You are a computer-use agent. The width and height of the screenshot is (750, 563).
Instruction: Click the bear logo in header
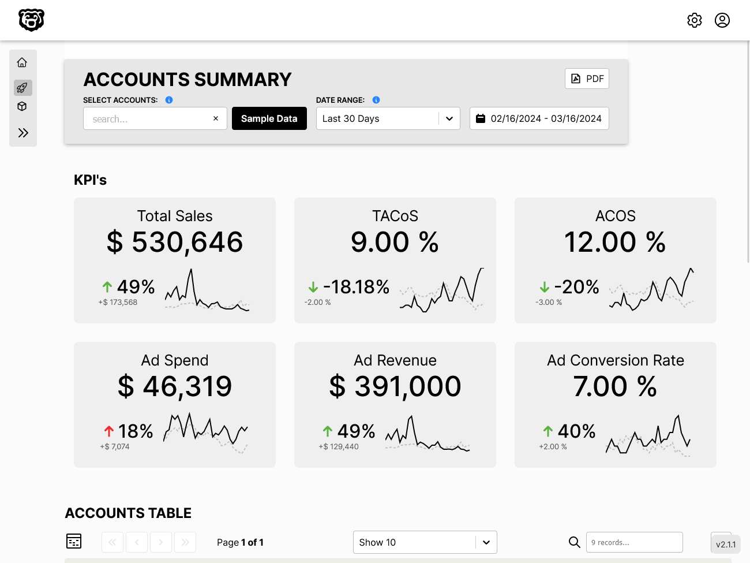pyautogui.click(x=31, y=20)
